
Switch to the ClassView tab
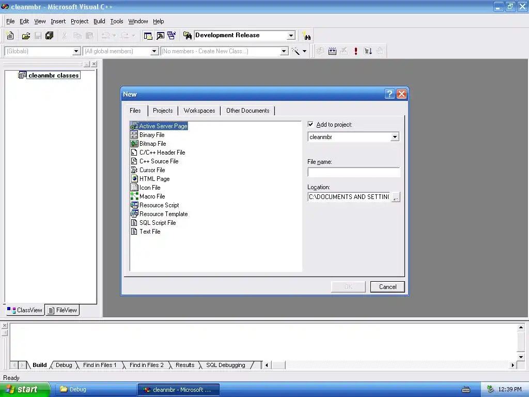point(25,310)
